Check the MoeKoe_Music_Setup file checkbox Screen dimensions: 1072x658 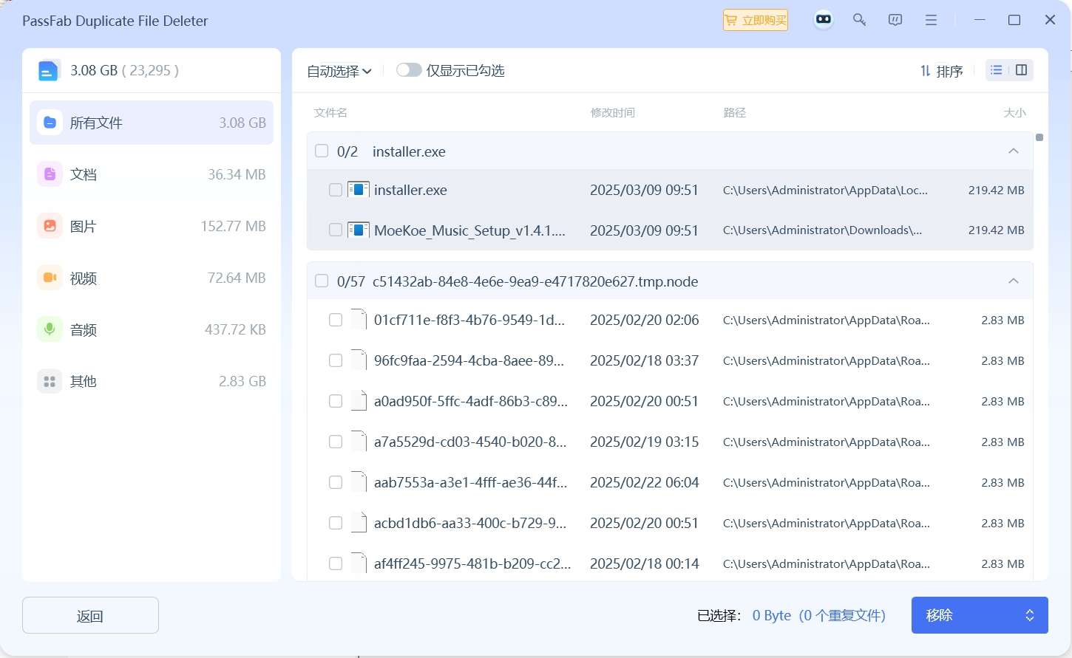pyautogui.click(x=336, y=230)
